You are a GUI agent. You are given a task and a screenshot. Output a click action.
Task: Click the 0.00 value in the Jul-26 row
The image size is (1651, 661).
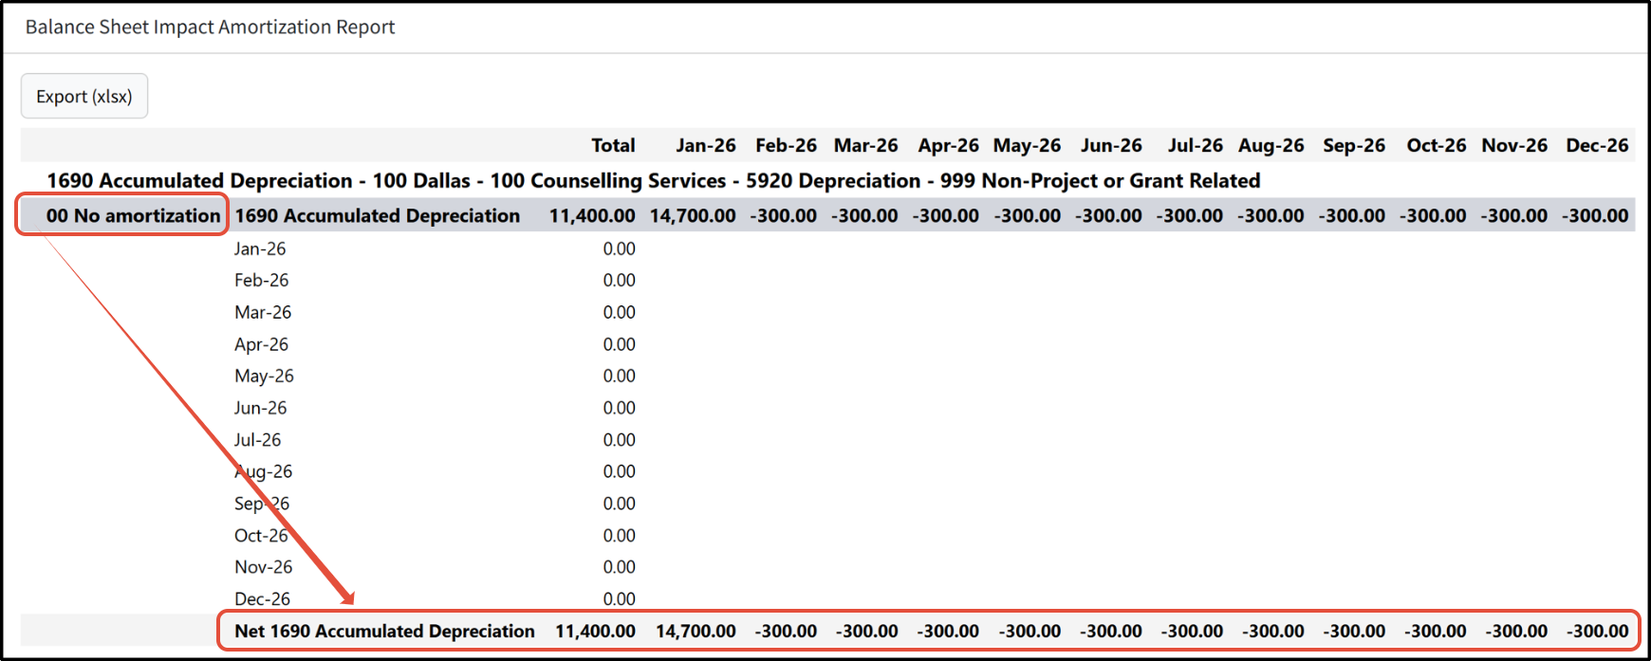point(619,440)
